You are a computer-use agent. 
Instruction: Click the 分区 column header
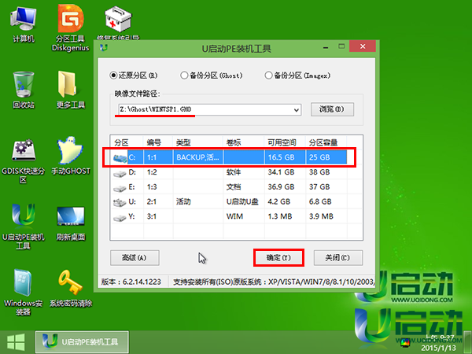coord(127,142)
